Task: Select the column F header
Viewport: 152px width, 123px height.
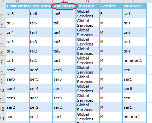Action: coord(135,1)
